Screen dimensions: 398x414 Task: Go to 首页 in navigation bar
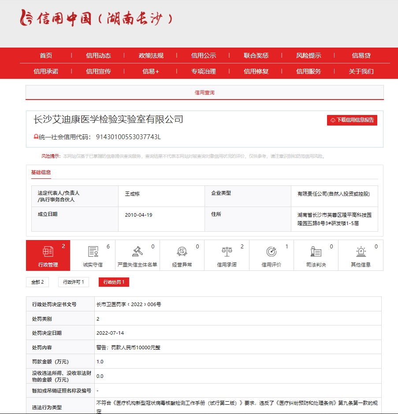tap(46, 55)
